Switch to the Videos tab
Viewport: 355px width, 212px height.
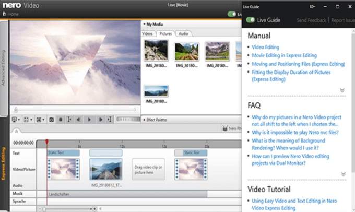(147, 33)
